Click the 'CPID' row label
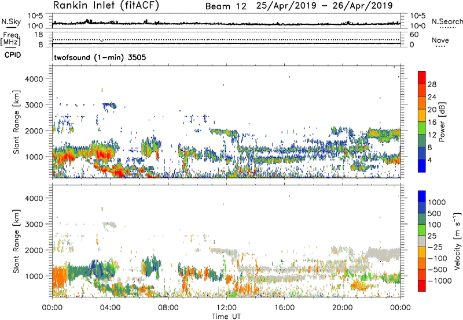 point(13,55)
